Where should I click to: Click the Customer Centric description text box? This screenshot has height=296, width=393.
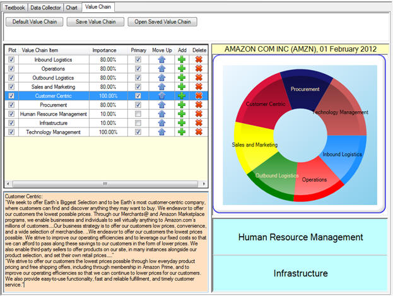(106, 242)
